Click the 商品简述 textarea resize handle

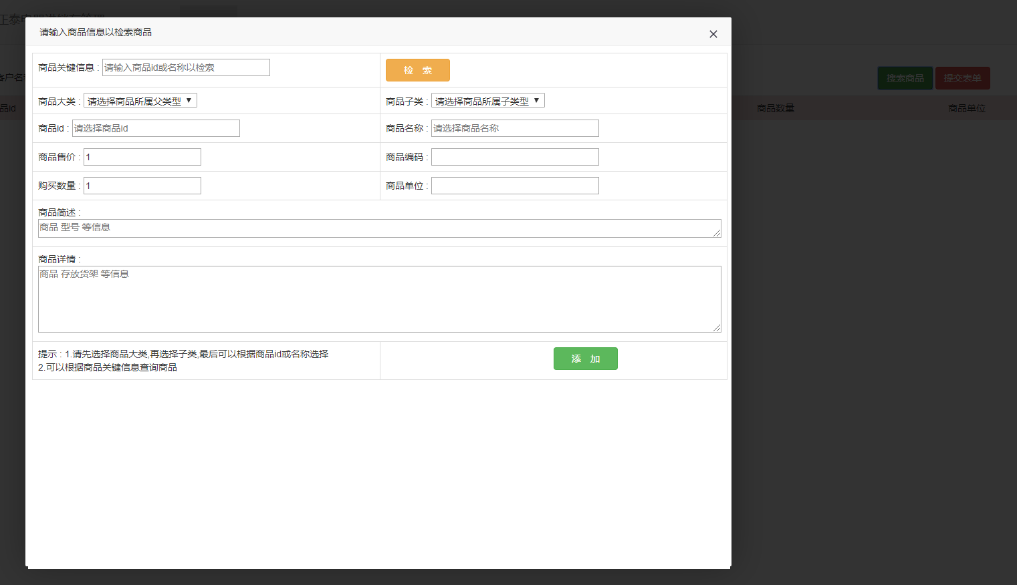coord(717,233)
